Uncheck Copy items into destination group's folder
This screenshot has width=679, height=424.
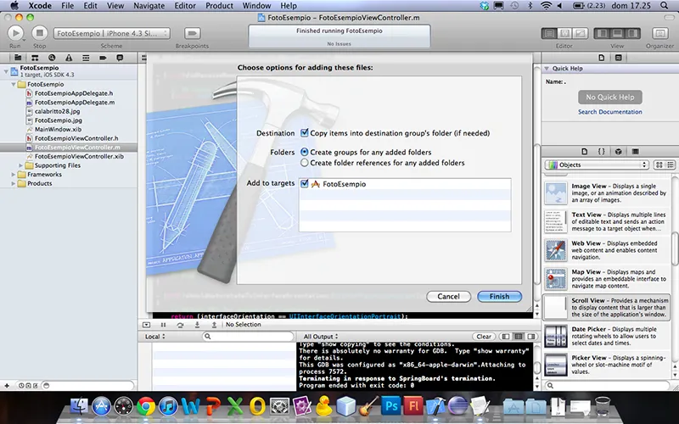(x=305, y=133)
